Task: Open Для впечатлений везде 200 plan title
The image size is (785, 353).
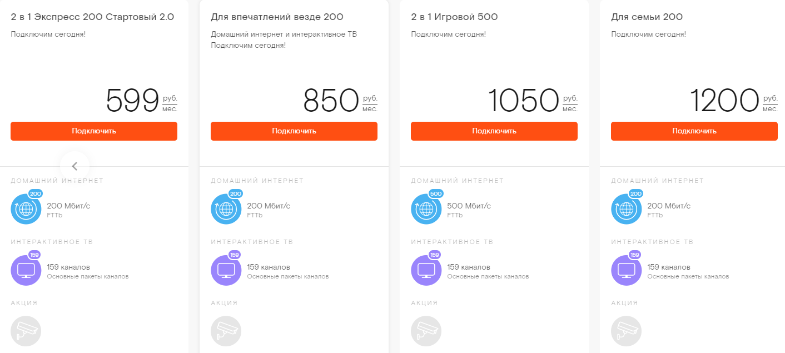Action: point(277,17)
